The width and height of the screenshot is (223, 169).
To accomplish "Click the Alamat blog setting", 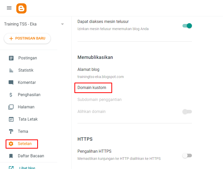I will (x=88, y=69).
